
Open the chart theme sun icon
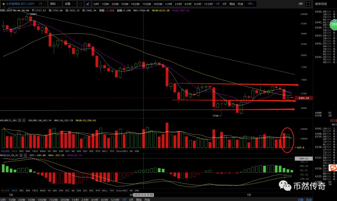point(81,4)
